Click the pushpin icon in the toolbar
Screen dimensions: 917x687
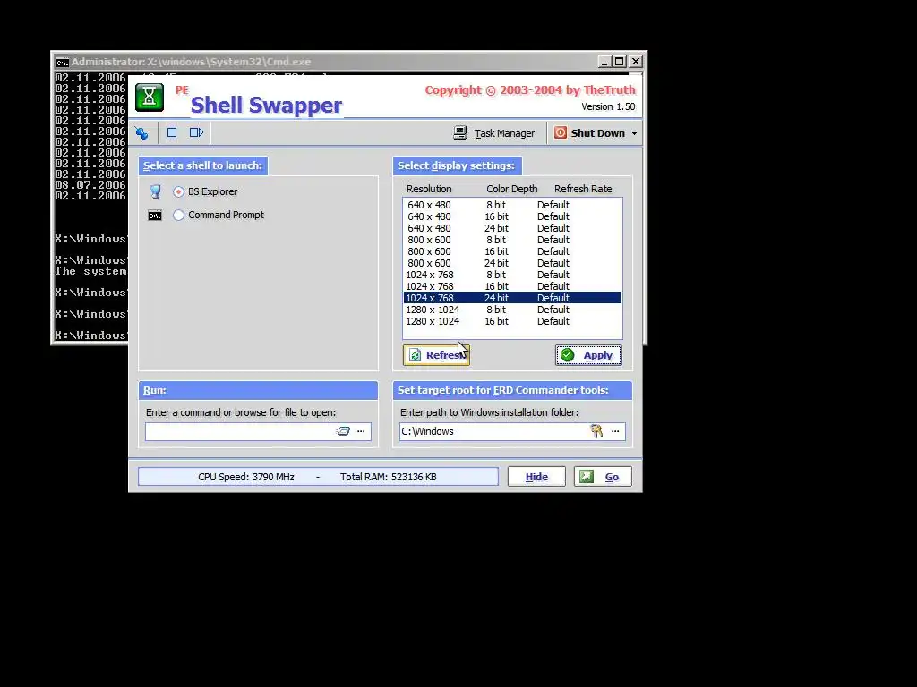tap(141, 133)
